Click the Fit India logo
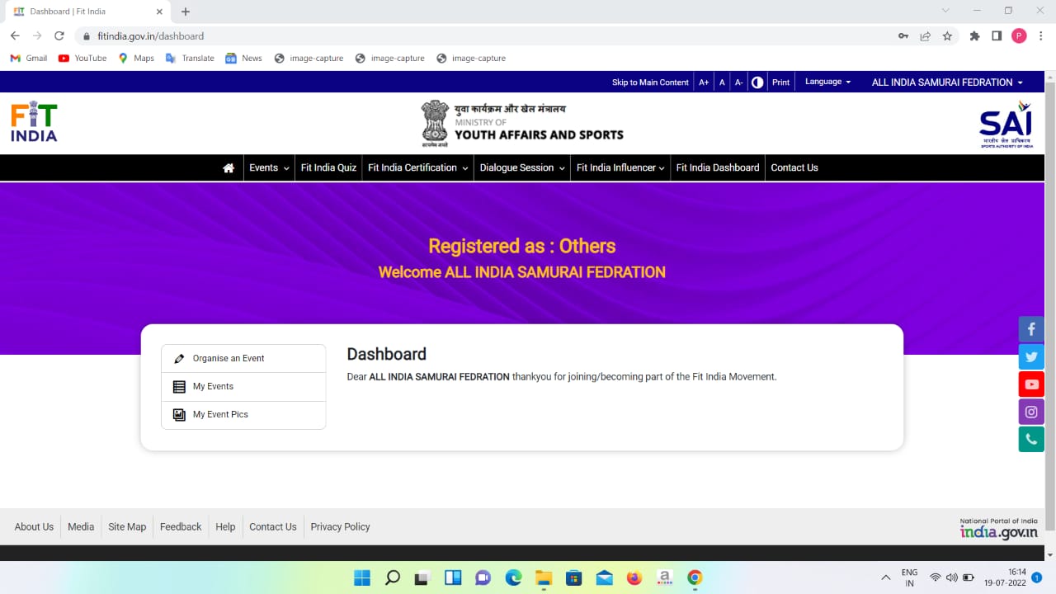This screenshot has width=1056, height=594. coord(34,122)
